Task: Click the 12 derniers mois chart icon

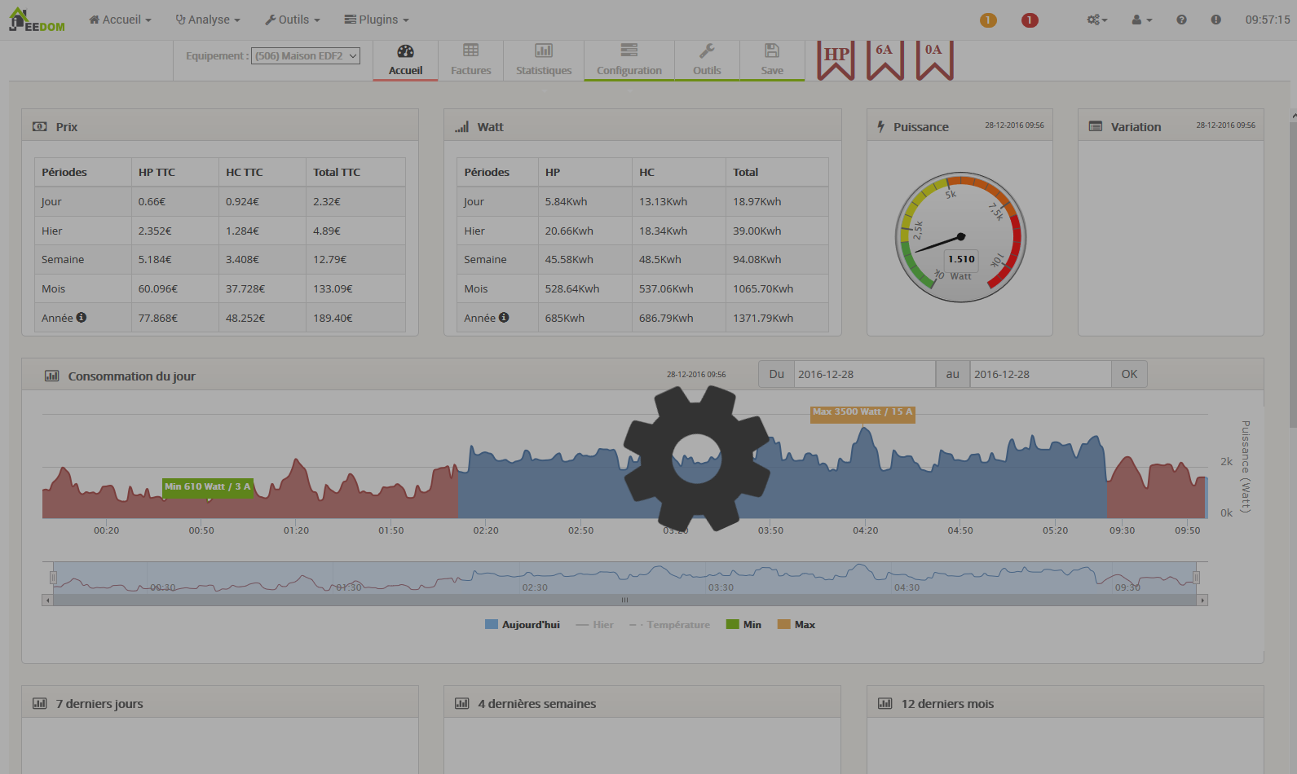Action: point(885,703)
